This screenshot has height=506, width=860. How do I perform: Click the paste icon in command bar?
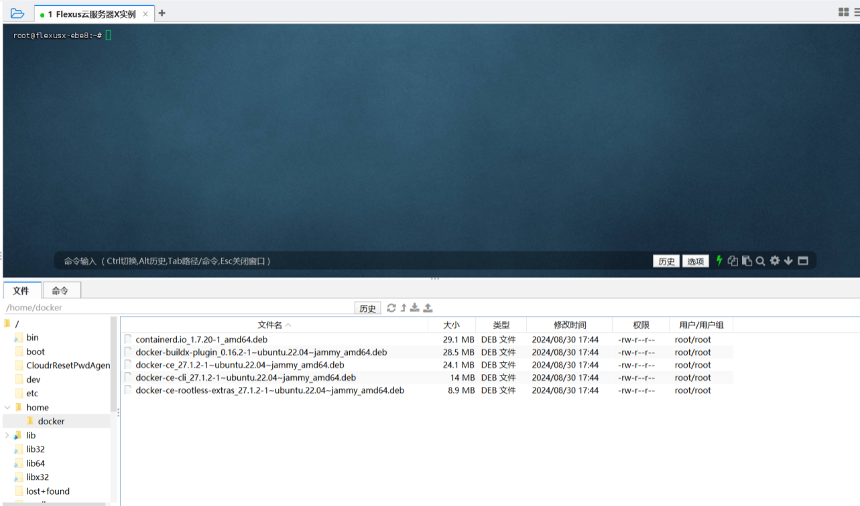pos(747,261)
